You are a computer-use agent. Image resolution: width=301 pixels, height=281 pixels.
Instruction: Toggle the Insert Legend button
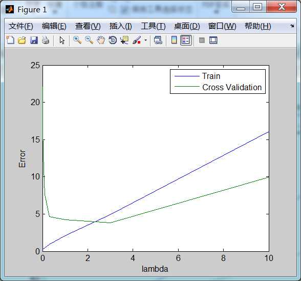(x=186, y=40)
